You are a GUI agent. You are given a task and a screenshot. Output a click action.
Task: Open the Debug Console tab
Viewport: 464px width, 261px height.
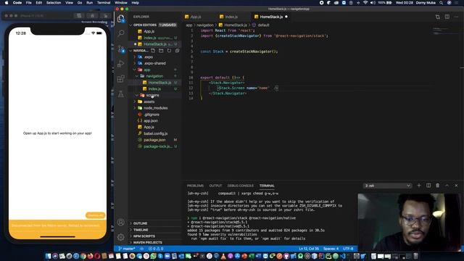coord(240,186)
